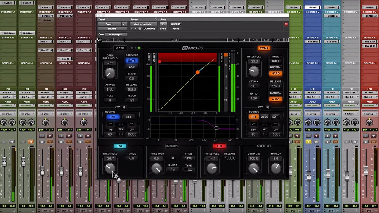Toggle the DeEsser listen speaker icon

tap(173, 158)
